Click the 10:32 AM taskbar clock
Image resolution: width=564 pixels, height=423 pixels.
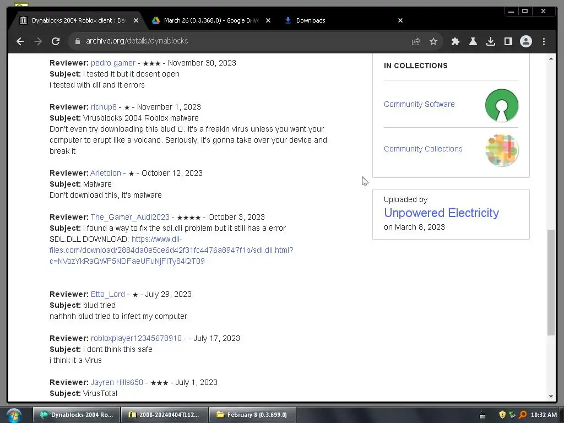544,415
